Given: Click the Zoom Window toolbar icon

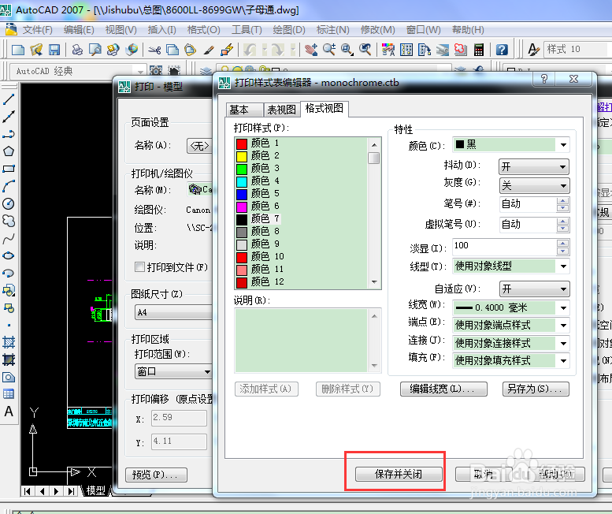Looking at the screenshot, I should [x=347, y=50].
